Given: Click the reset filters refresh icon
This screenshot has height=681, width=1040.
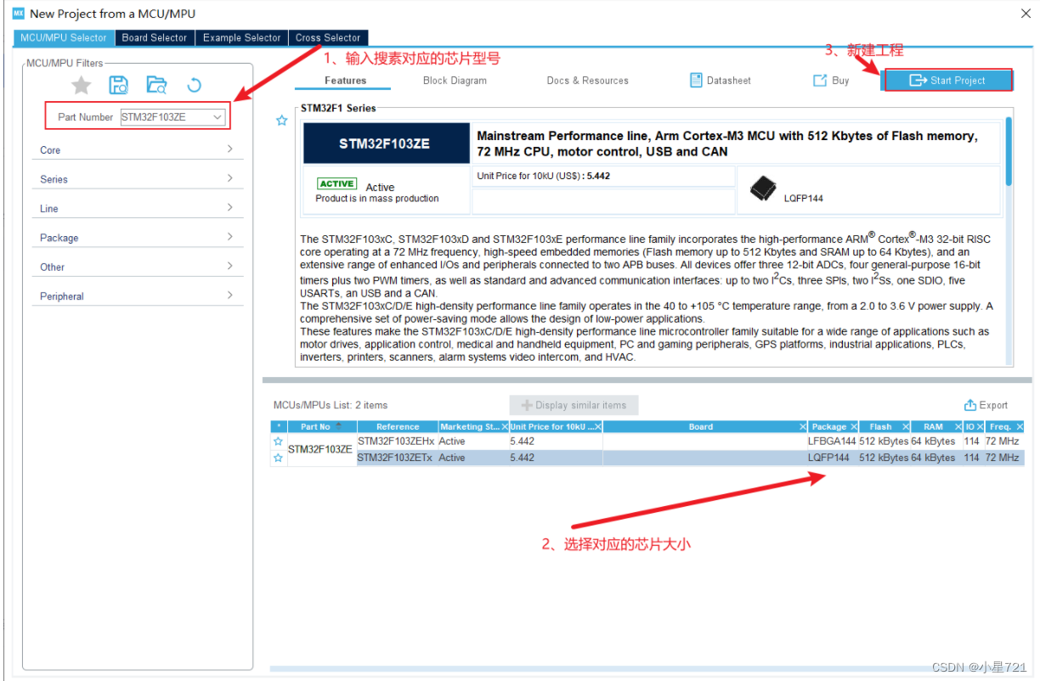Looking at the screenshot, I should (194, 85).
